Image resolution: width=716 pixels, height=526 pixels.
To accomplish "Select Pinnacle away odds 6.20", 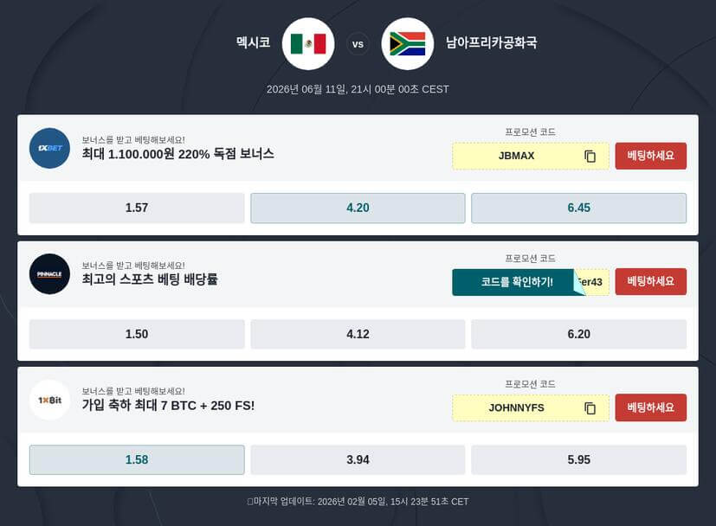I will point(577,334).
